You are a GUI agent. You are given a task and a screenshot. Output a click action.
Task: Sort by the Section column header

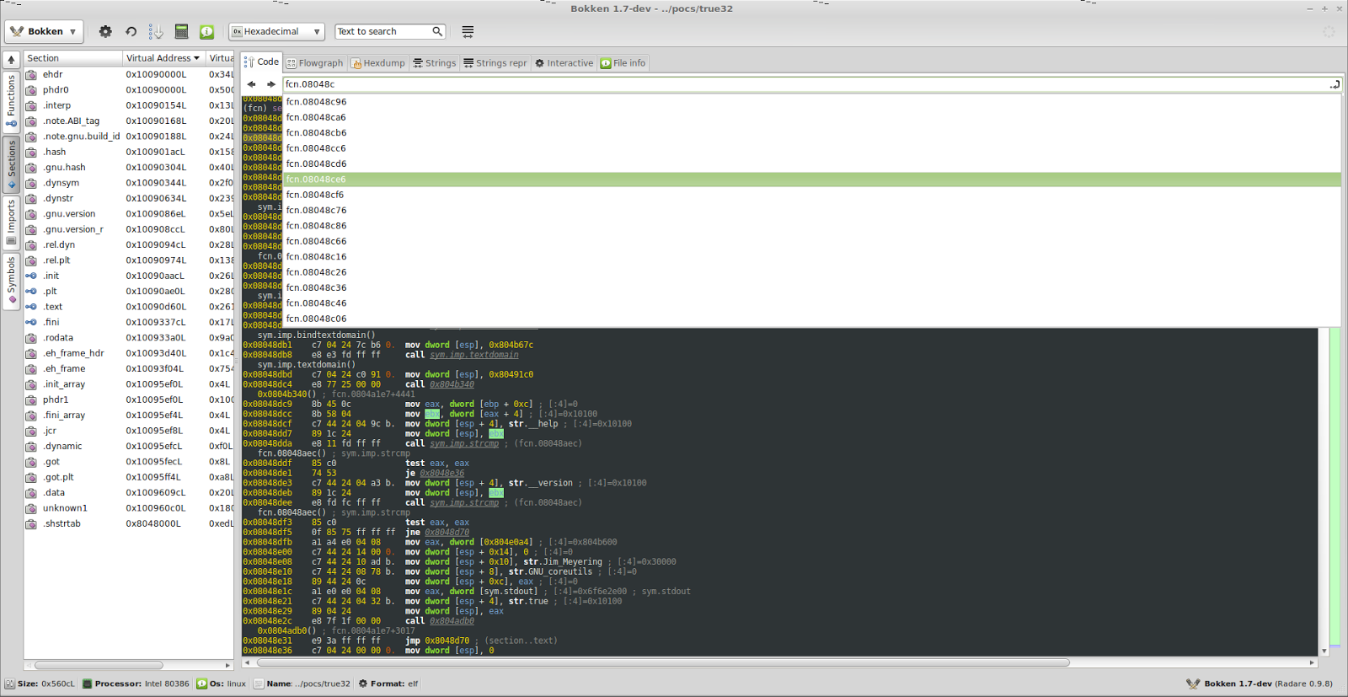(x=72, y=58)
